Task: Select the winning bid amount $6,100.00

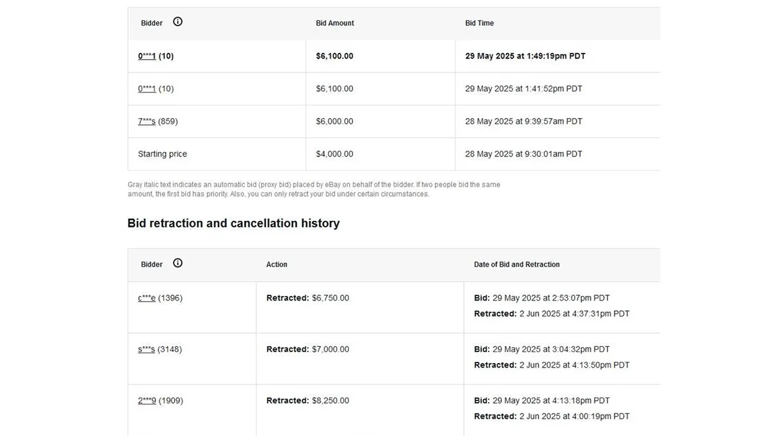Action: point(335,56)
